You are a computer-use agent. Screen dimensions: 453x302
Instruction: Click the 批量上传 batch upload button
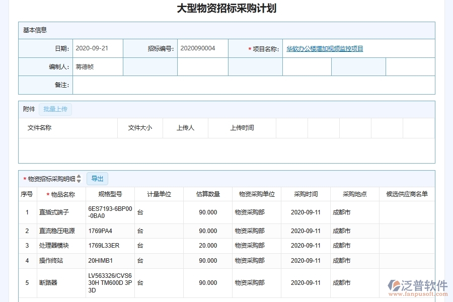point(55,109)
